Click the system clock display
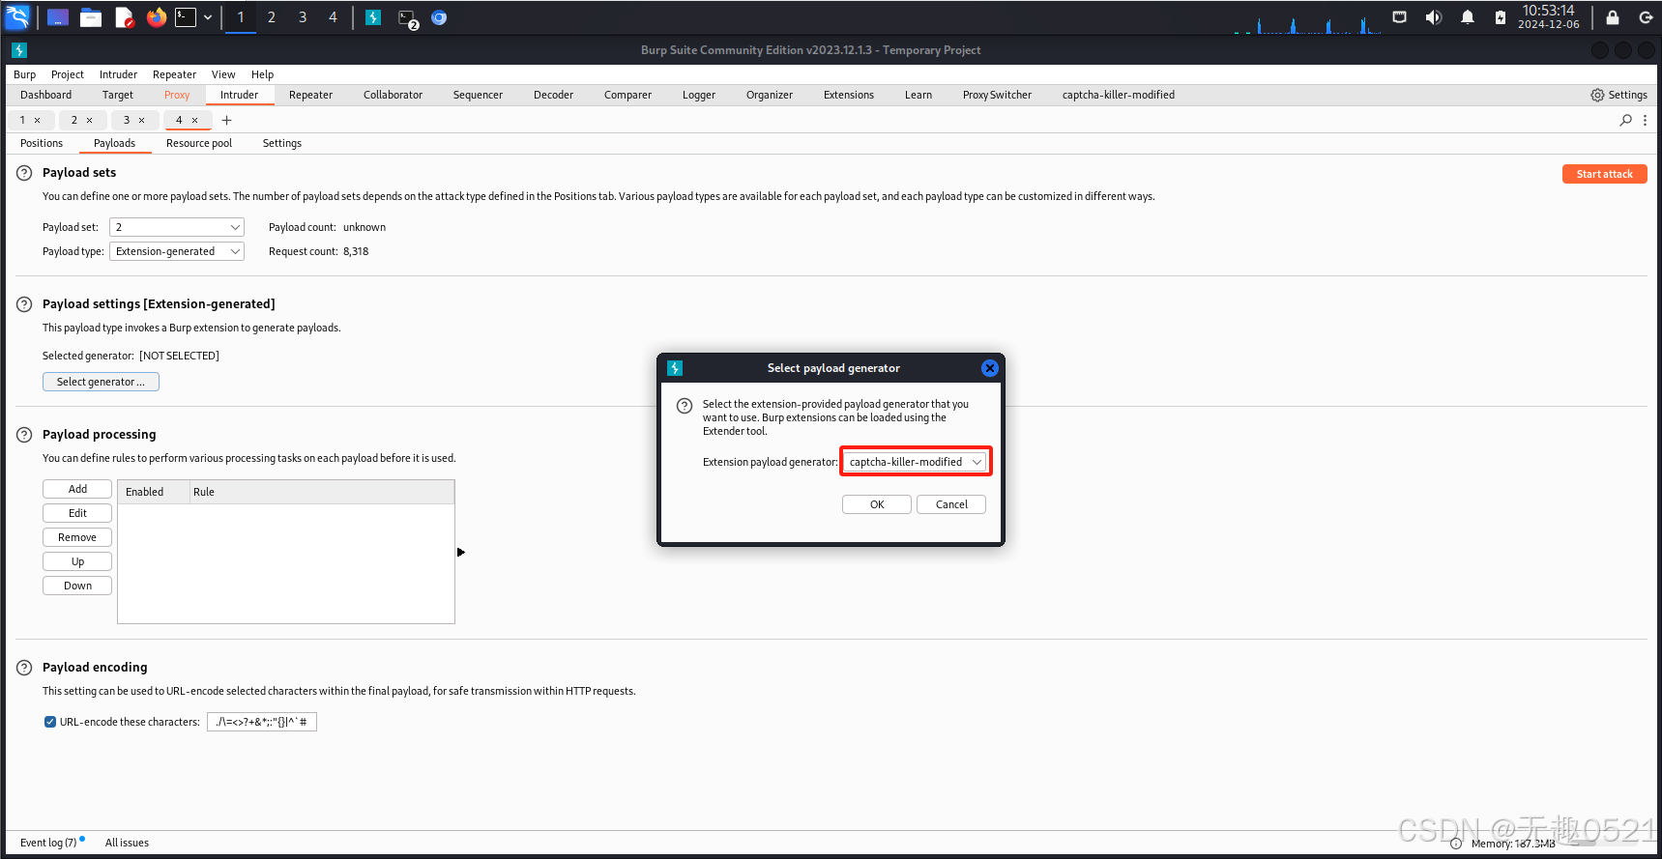Image resolution: width=1662 pixels, height=859 pixels. click(1548, 17)
